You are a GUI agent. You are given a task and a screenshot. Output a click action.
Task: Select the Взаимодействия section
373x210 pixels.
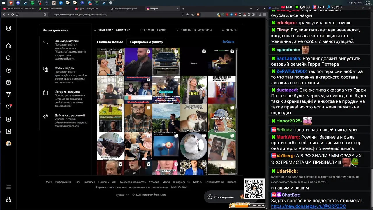pyautogui.click(x=65, y=50)
